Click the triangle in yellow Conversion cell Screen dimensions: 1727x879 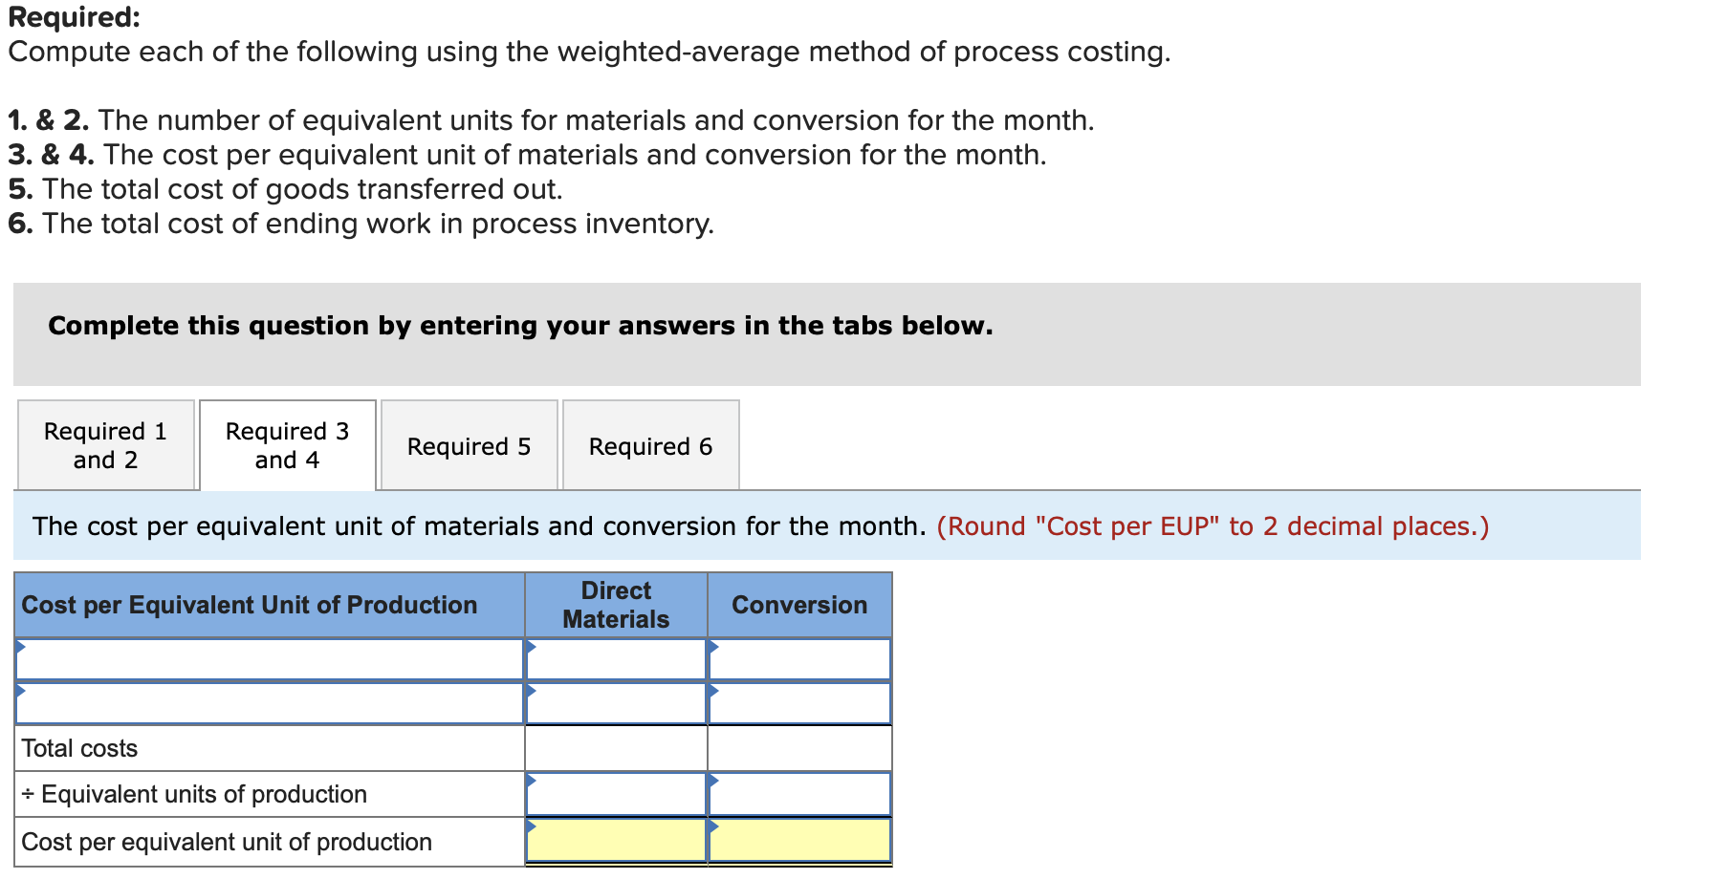[714, 827]
